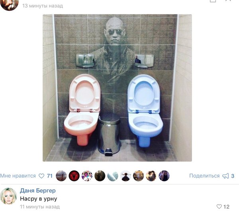Click the comment like count 12
239x213 pixels.
pyautogui.click(x=226, y=207)
